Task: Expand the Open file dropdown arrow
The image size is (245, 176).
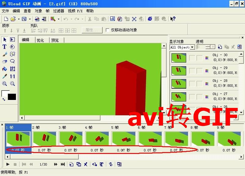Action: click(19, 19)
